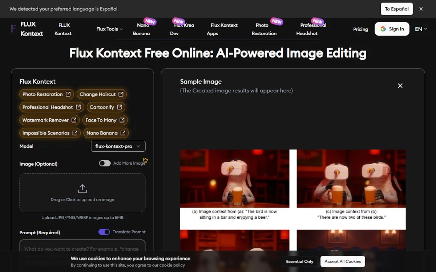Choose Essential Only cookies
Viewport: 436px width, 272px height.
click(x=300, y=261)
